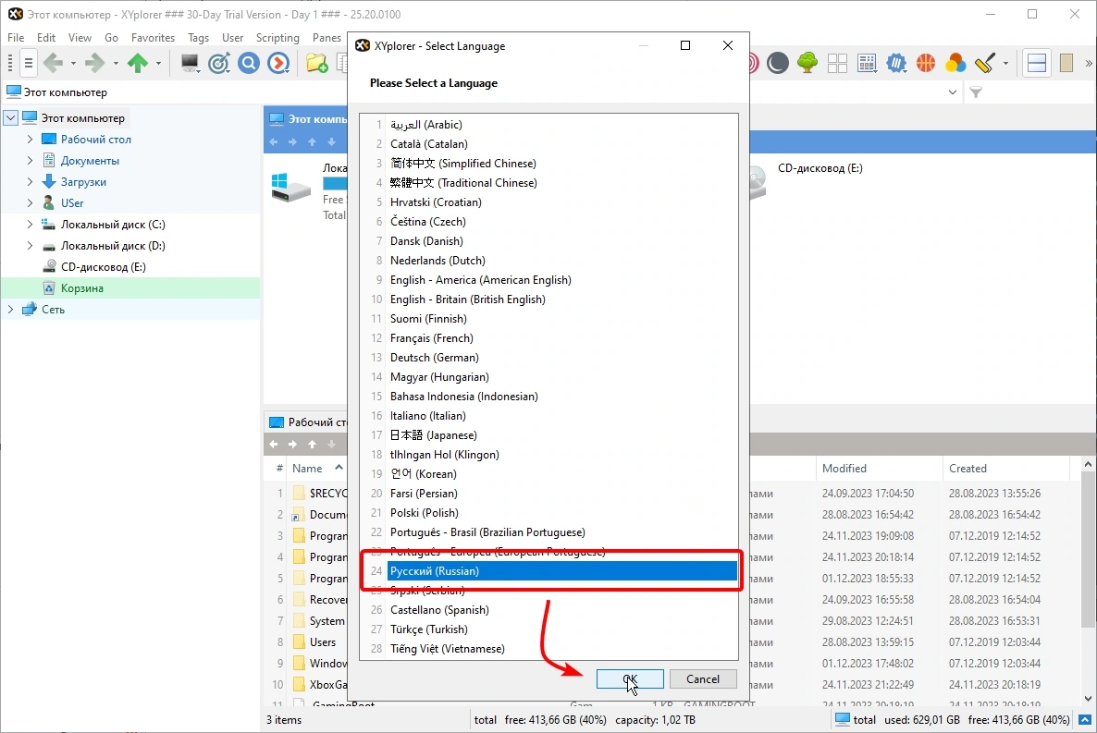Viewport: 1097px width, 733px height.
Task: Open the paint roller dropdown arrow
Action: pyautogui.click(x=1005, y=63)
